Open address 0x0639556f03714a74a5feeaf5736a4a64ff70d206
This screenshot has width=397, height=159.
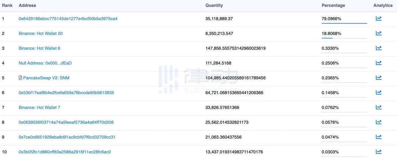pyautogui.click(x=66, y=122)
